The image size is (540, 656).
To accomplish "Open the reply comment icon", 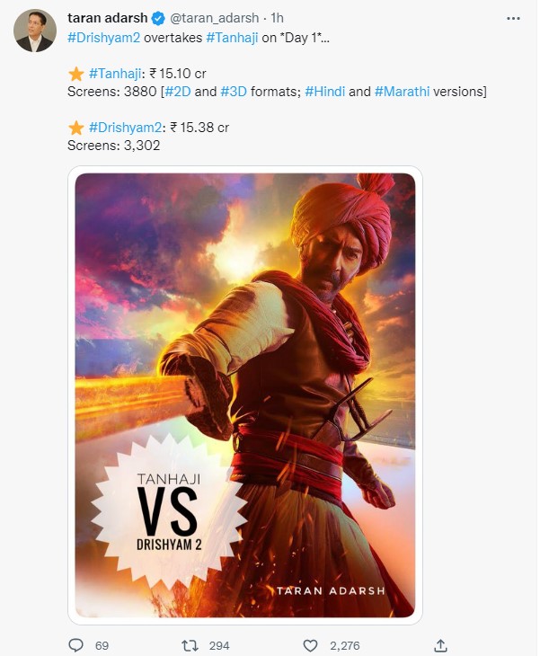I will 75,645.
